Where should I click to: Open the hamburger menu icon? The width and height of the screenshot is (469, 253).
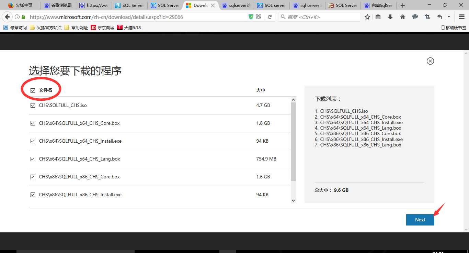pyautogui.click(x=462, y=17)
